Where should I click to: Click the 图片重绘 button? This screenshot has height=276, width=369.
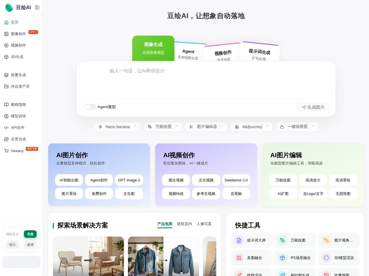[x=69, y=194]
